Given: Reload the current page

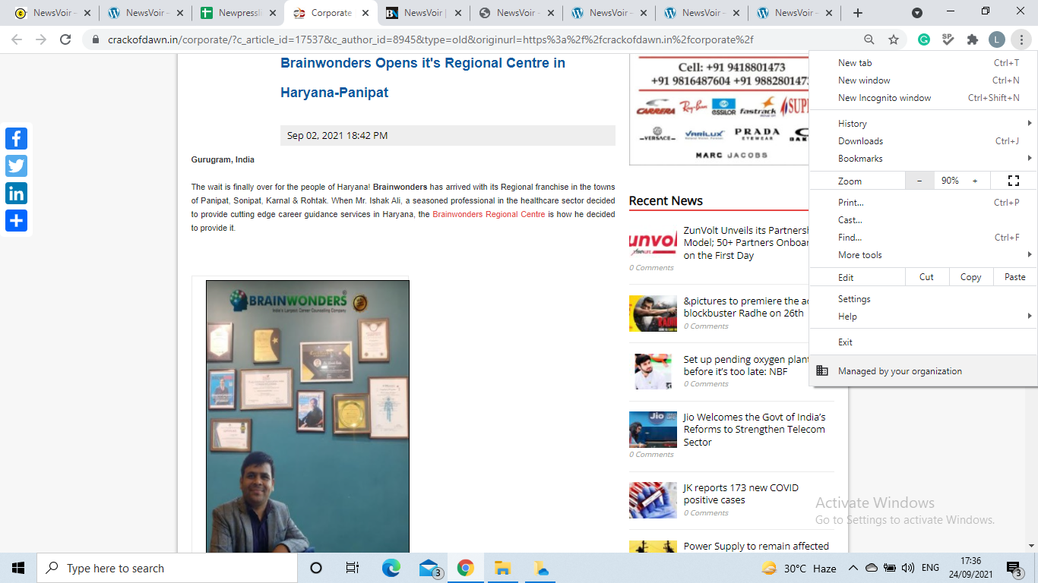Looking at the screenshot, I should pyautogui.click(x=65, y=39).
